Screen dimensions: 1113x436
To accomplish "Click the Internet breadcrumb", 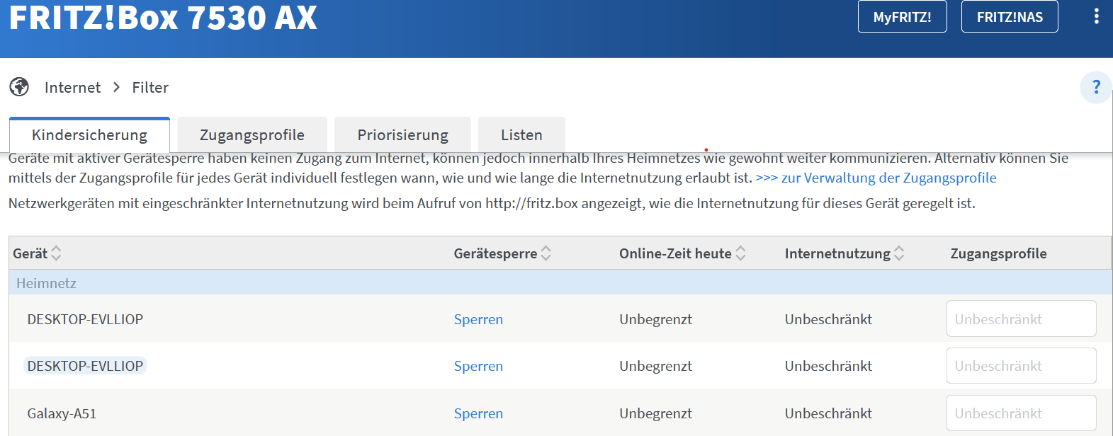I will point(72,88).
